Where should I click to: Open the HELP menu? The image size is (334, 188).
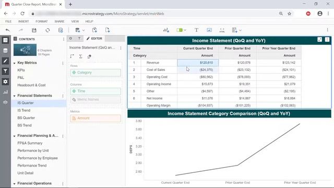89,21
